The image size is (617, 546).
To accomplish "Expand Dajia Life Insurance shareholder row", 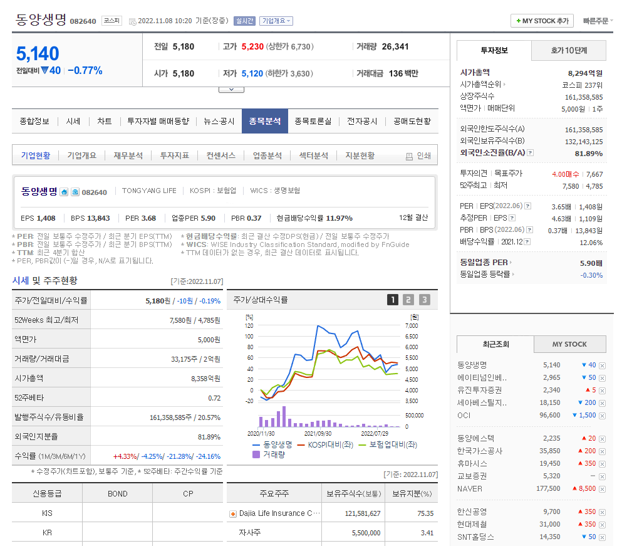I will 233,514.
